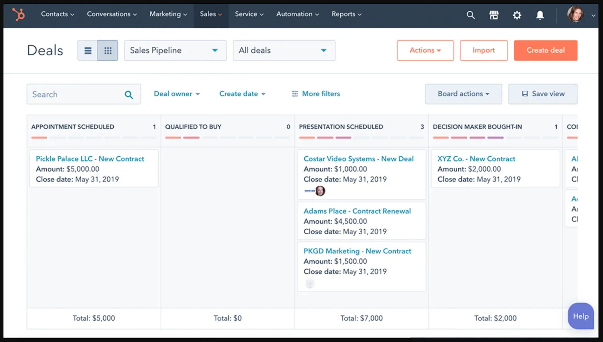Click the More filters sliders icon
Screen dimensions: 603x342
tap(295, 94)
